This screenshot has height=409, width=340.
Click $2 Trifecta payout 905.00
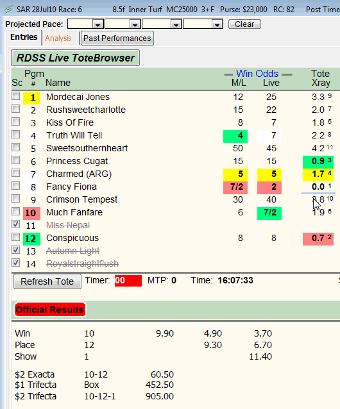point(160,396)
